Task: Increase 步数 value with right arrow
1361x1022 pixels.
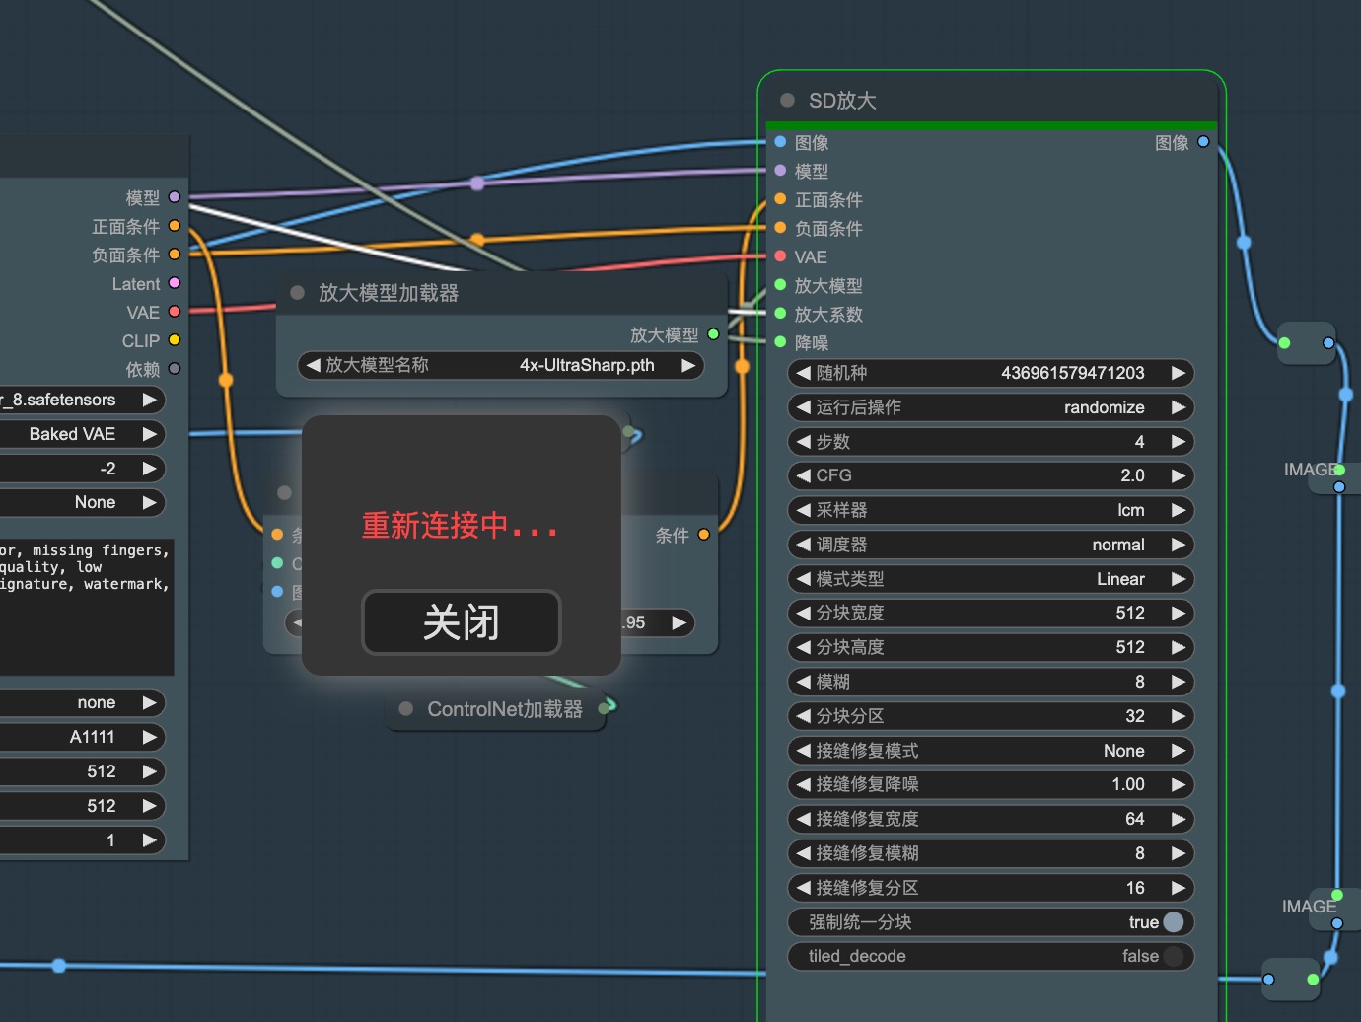Action: [x=1178, y=442]
